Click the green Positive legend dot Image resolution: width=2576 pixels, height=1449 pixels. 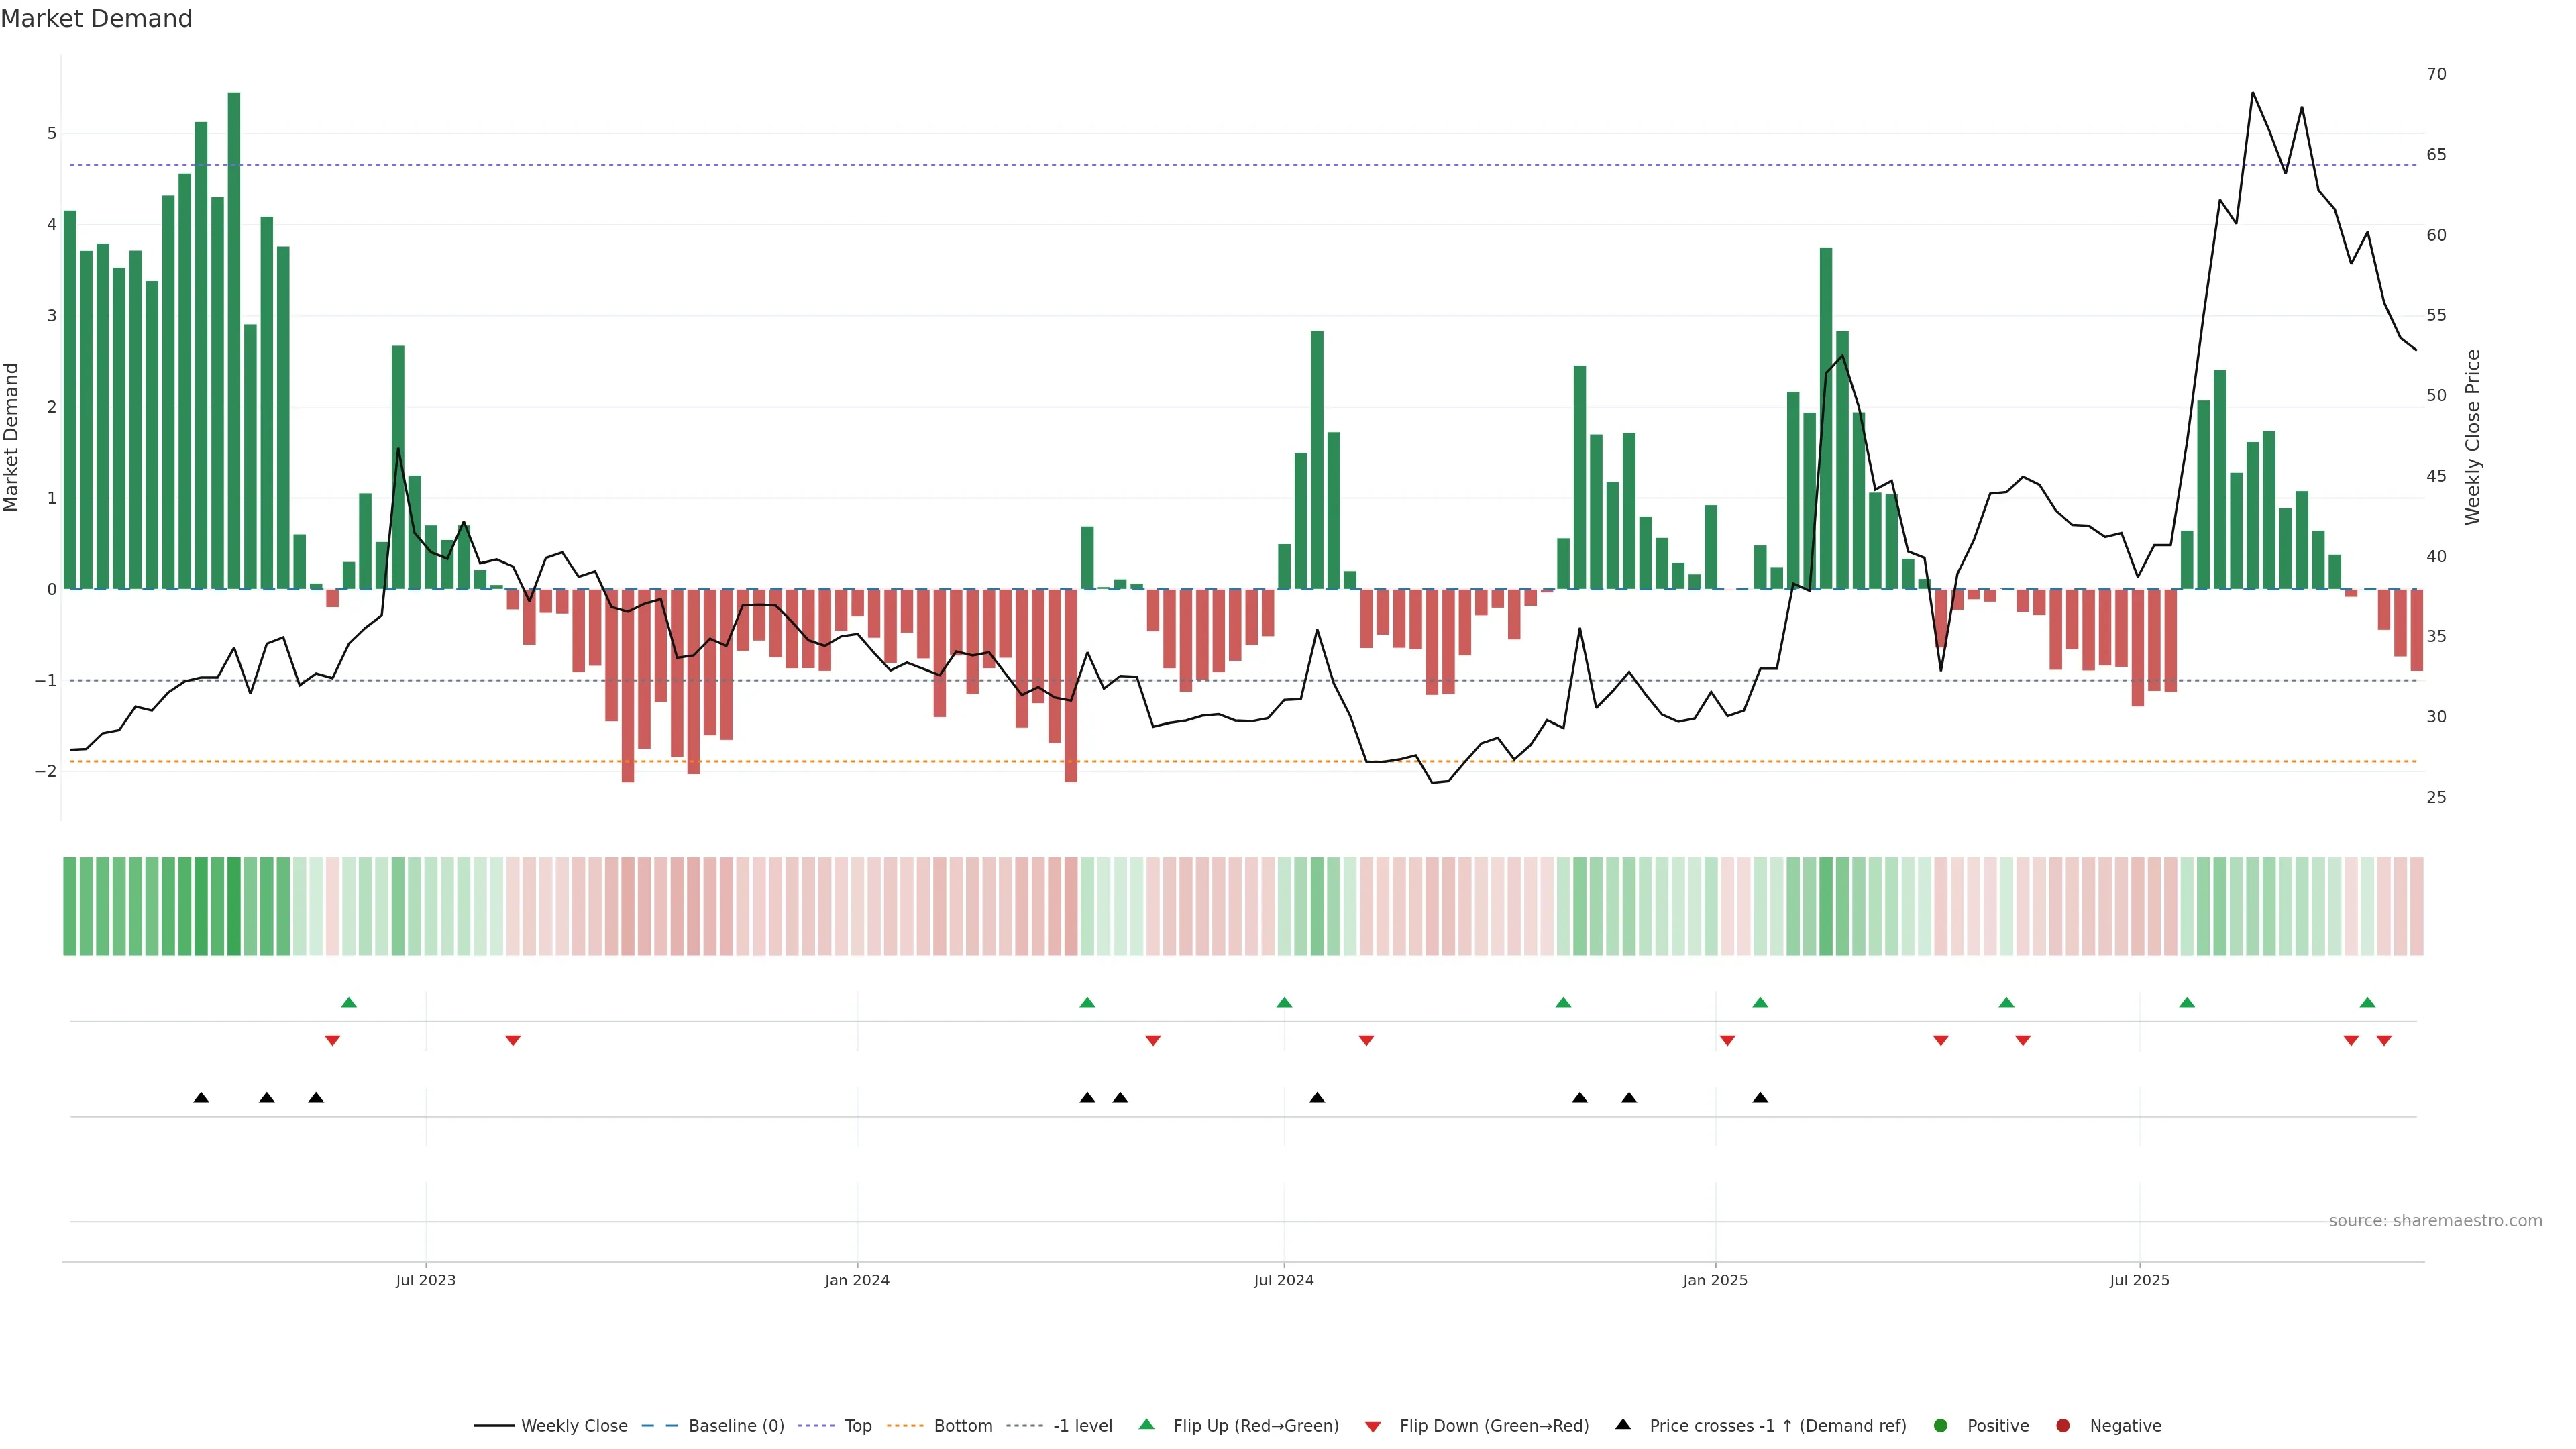[x=1940, y=1425]
